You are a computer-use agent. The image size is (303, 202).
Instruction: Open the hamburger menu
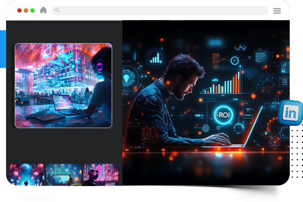[277, 11]
